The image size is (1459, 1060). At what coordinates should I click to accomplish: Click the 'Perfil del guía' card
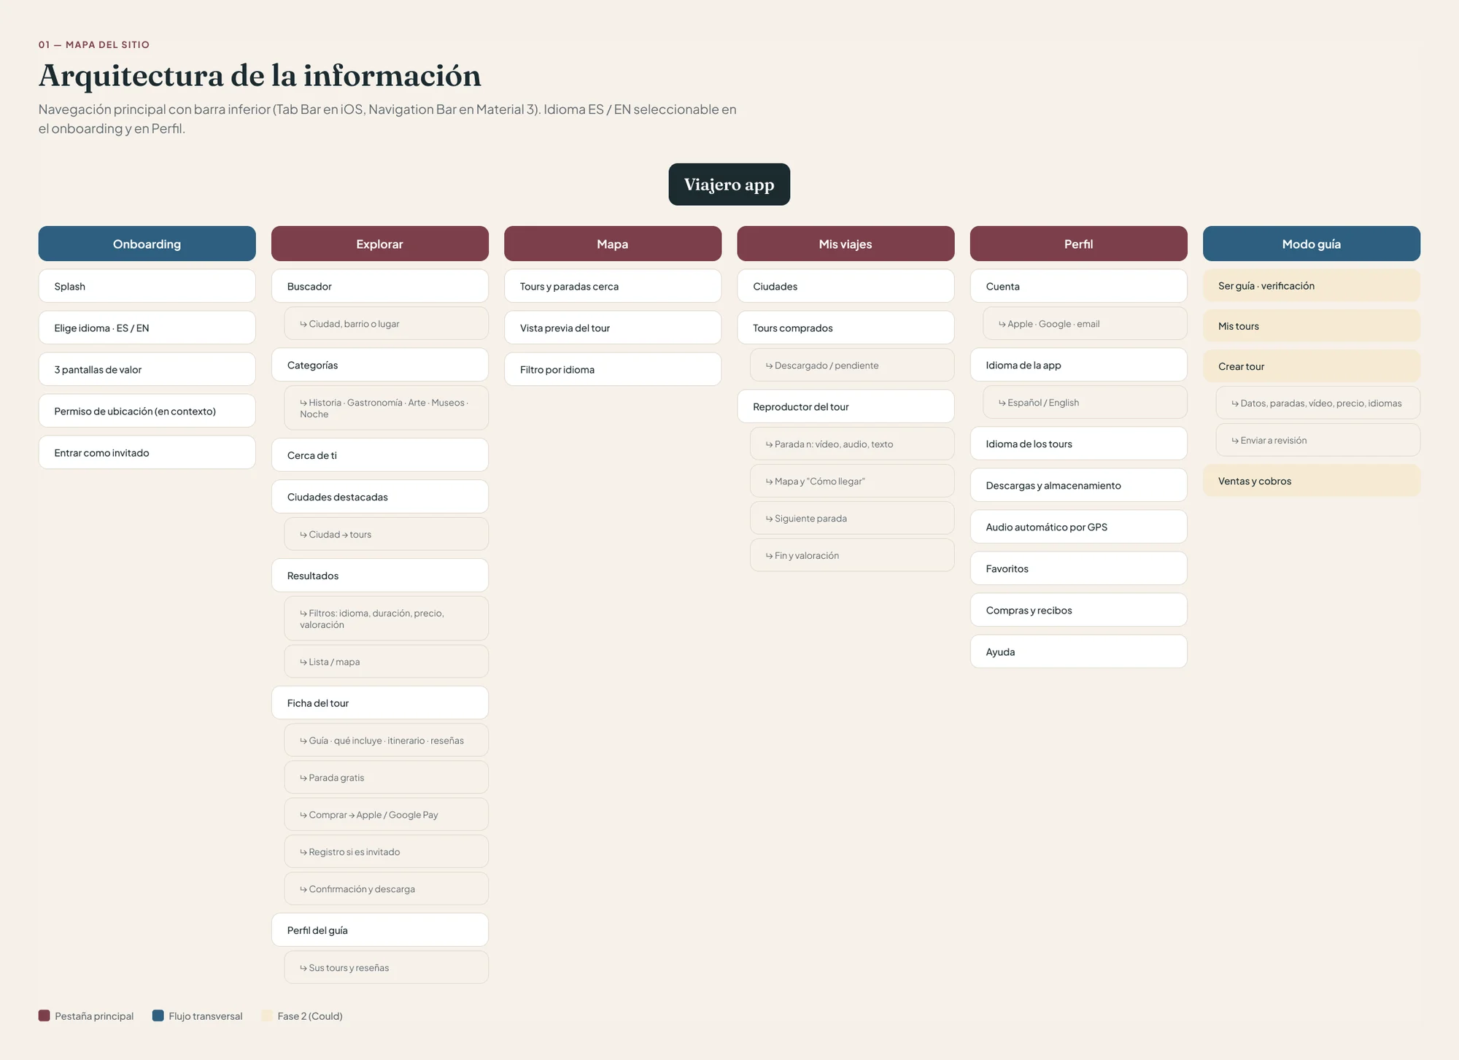tap(379, 930)
